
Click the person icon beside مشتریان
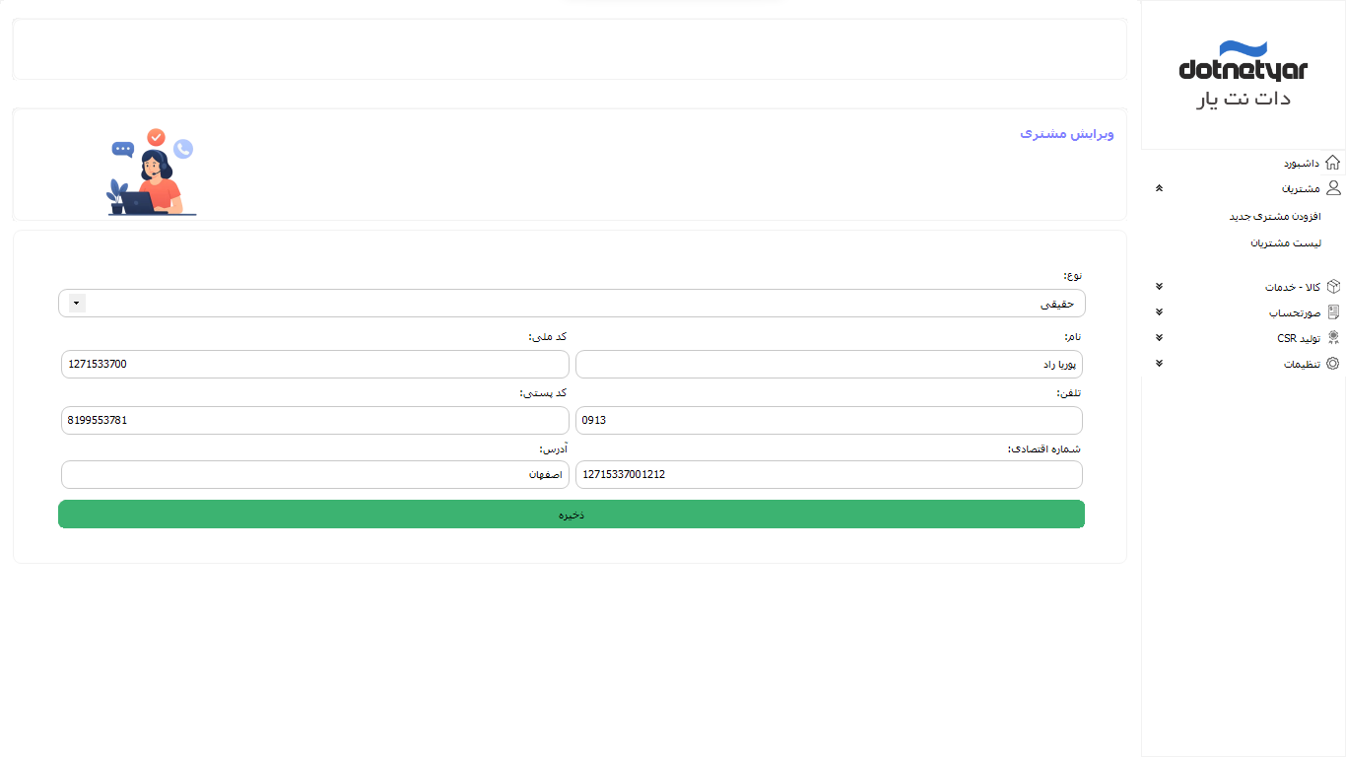click(x=1332, y=188)
